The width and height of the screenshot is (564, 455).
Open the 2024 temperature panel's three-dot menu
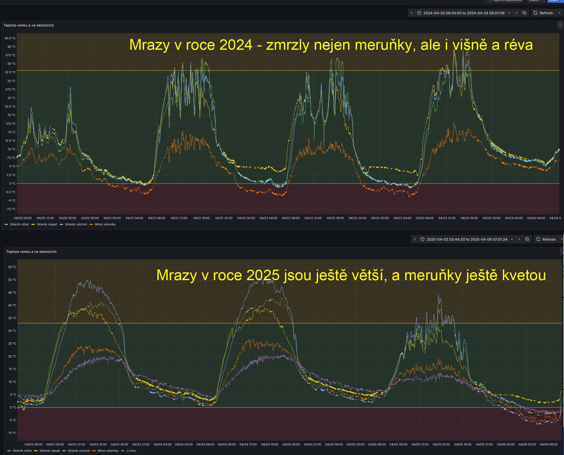[x=560, y=25]
